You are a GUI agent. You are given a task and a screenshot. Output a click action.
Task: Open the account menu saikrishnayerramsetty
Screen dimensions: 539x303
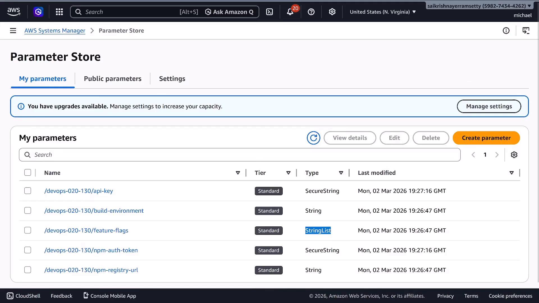[479, 6]
